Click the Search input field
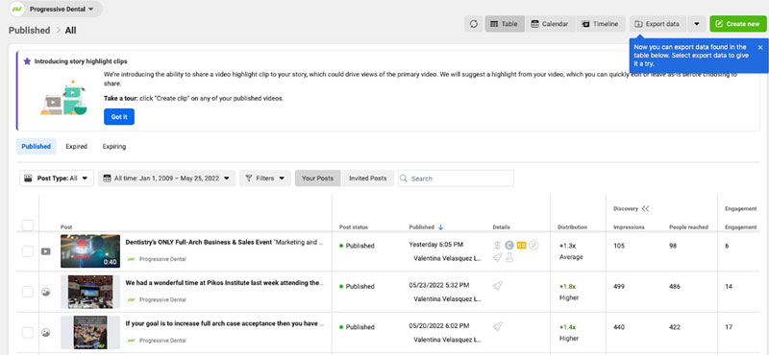 point(456,178)
